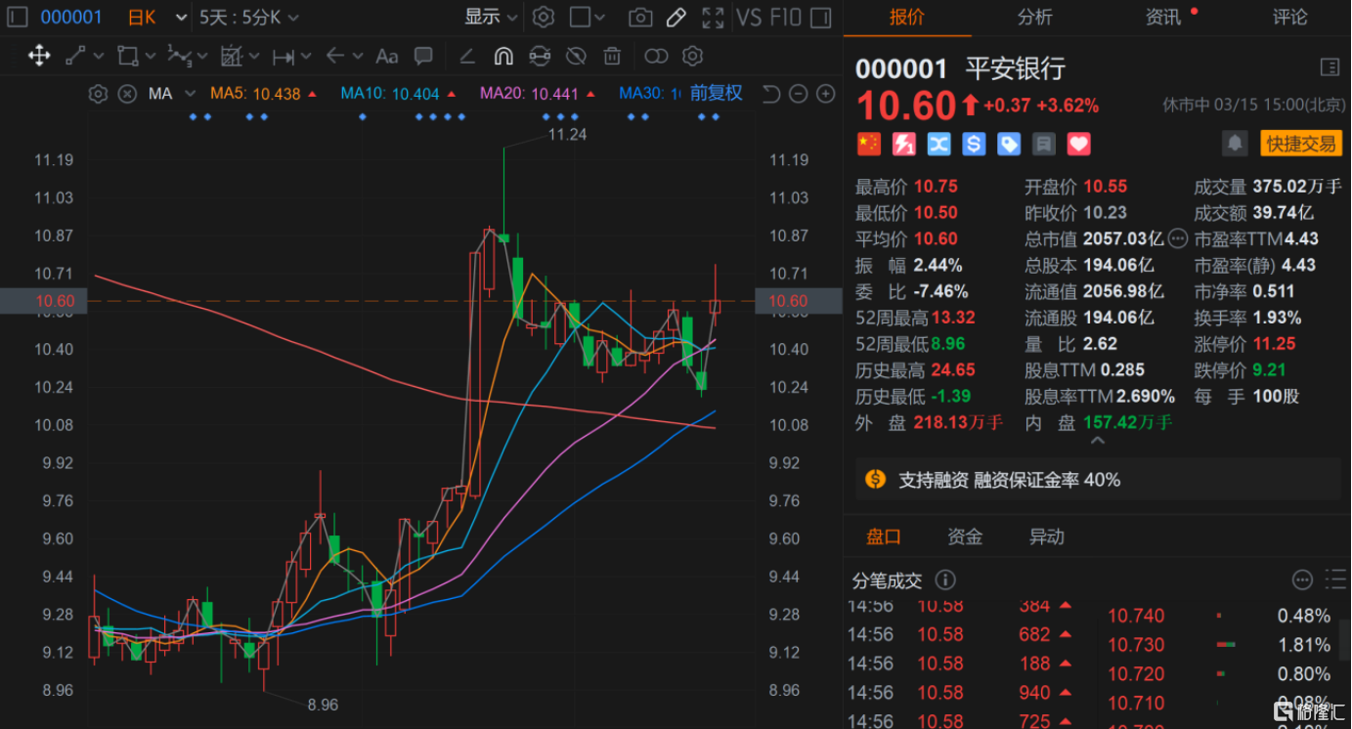Click the lightning level-1 quote icon
Screen dimensions: 1352x729
click(x=903, y=145)
